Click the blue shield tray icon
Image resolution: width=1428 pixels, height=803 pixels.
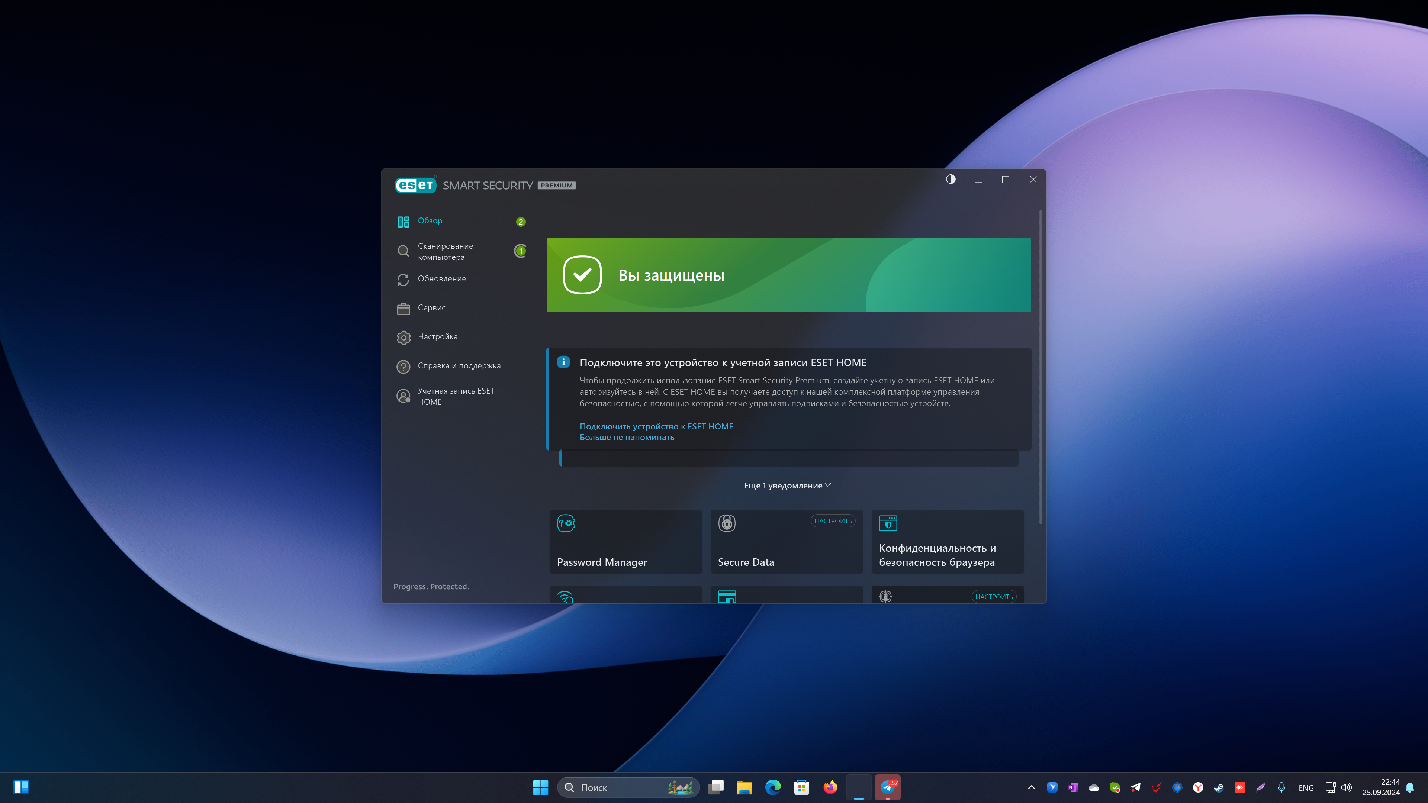pyautogui.click(x=1177, y=787)
